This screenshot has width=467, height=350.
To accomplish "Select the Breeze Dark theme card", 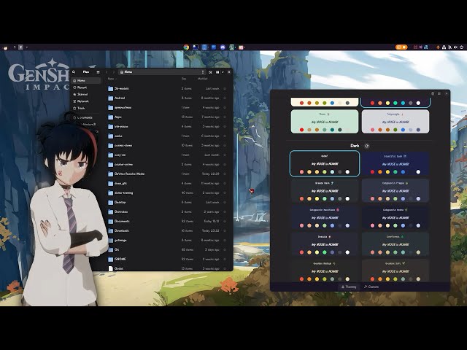I will click(325, 190).
